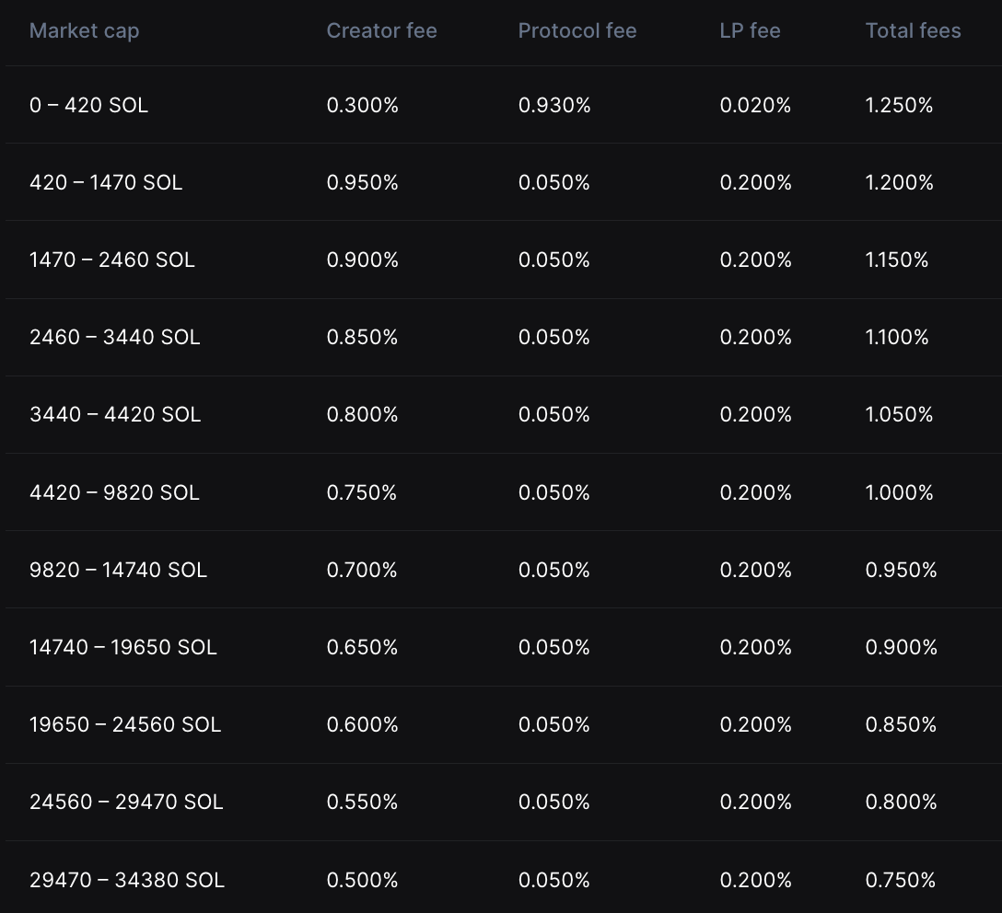Select the 29470 – 34380 SOL row label
The image size is (1002, 913).
point(127,881)
